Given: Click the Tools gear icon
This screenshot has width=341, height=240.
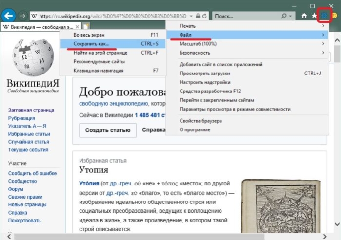Looking at the screenshot, I should [324, 16].
